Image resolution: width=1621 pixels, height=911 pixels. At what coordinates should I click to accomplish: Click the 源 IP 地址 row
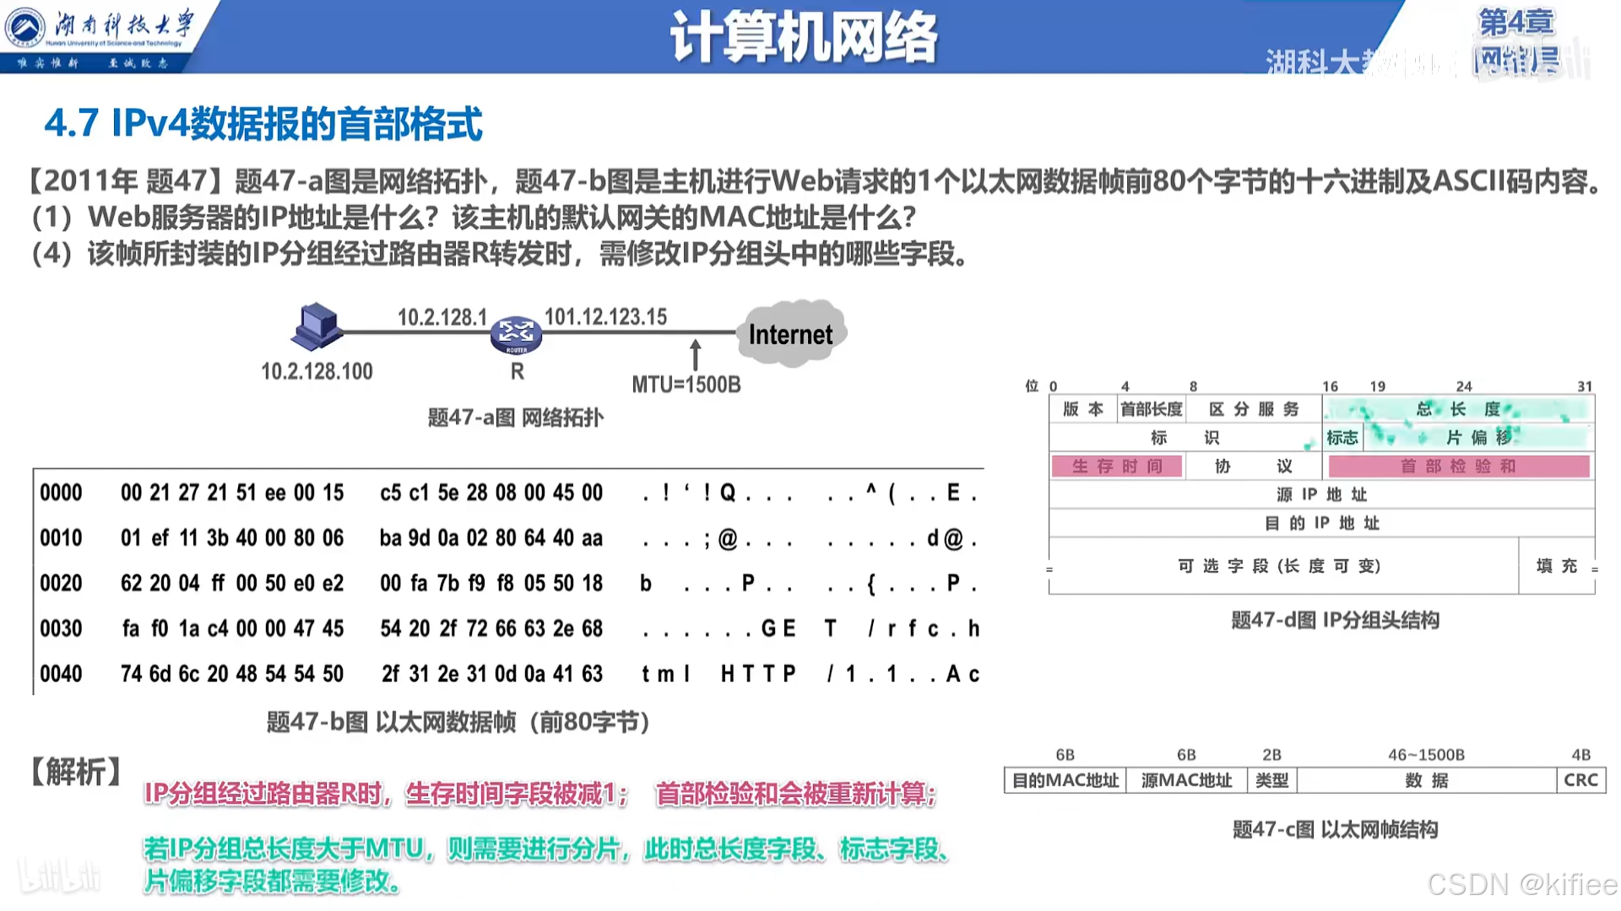pyautogui.click(x=1321, y=494)
